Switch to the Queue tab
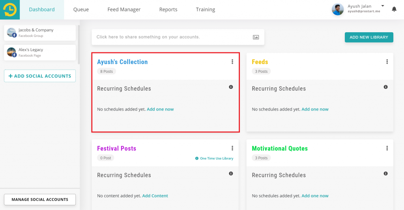 click(x=81, y=9)
